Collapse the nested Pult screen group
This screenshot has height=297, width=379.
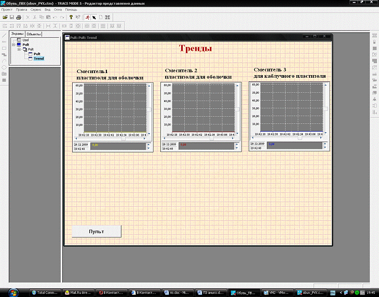(x=19, y=49)
